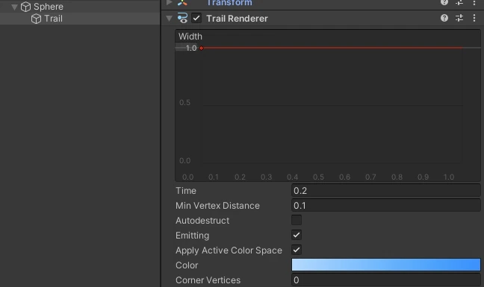This screenshot has width=484, height=287.
Task: Click the Transform component icon
Action: [182, 3]
